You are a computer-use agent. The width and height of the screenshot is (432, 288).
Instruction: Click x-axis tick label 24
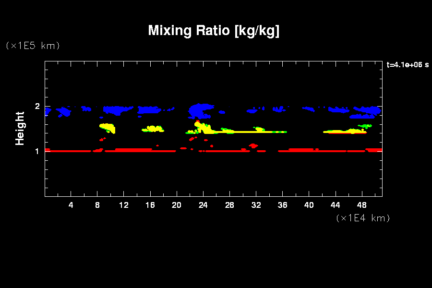point(203,205)
